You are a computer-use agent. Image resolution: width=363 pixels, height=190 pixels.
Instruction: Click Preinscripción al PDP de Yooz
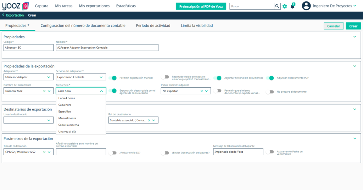(201, 6)
